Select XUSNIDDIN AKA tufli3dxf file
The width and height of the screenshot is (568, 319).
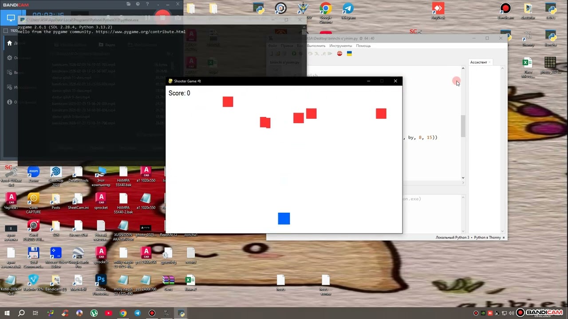coord(123,230)
